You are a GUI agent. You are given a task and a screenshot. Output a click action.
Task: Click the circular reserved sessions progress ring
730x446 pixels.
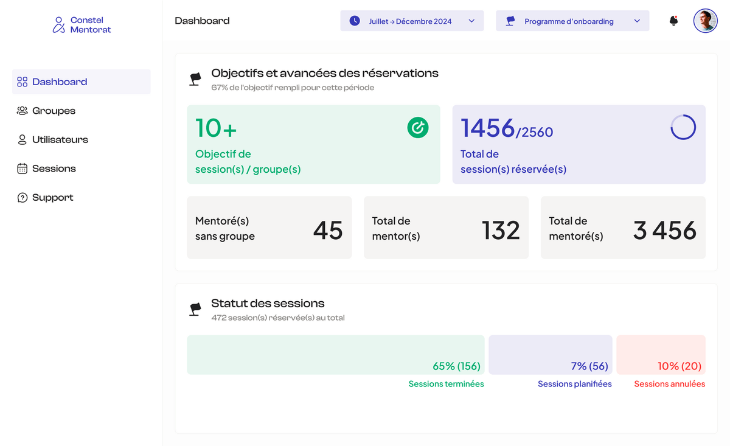(683, 128)
